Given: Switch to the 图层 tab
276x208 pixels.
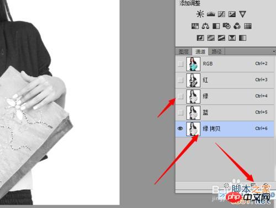Looking at the screenshot, I should [184, 52].
